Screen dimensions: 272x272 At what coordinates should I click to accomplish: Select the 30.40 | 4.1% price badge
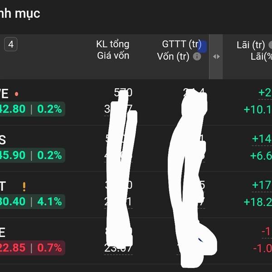pyautogui.click(x=32, y=201)
